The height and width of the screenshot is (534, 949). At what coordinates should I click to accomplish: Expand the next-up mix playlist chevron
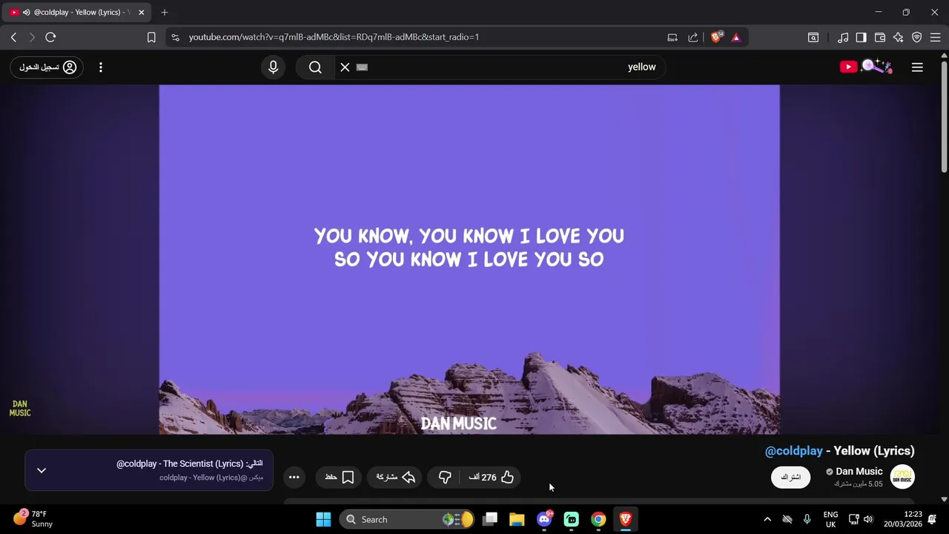click(x=42, y=470)
